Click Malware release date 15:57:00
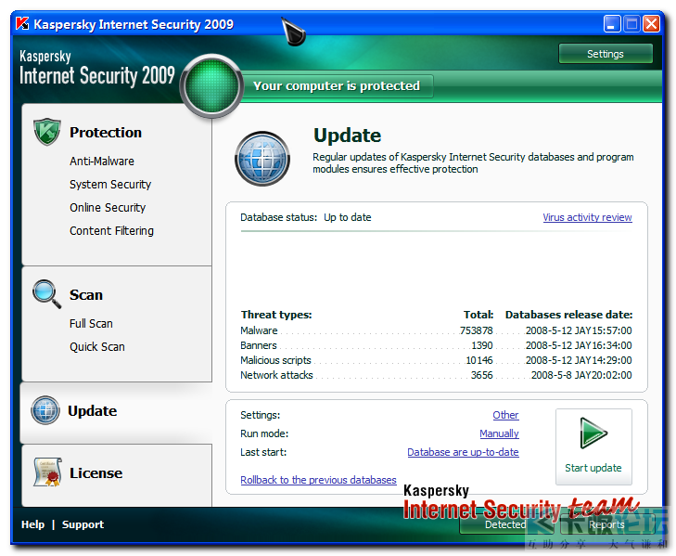Image resolution: width=676 pixels, height=556 pixels. [579, 330]
